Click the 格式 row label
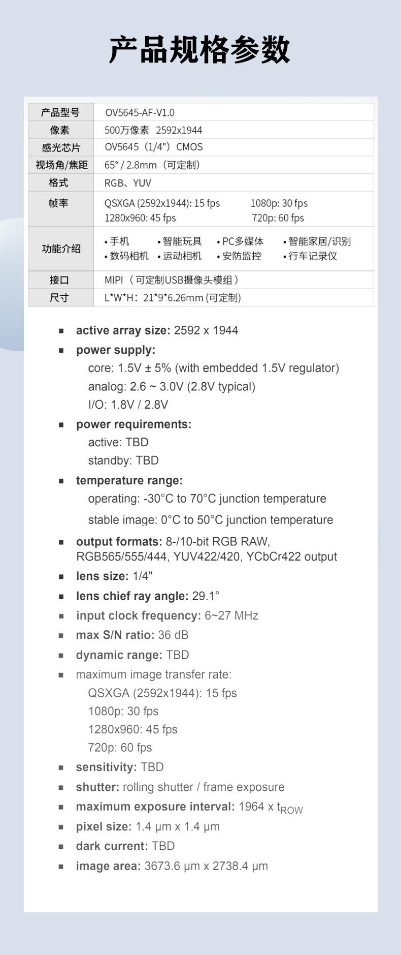Image resolution: width=401 pixels, height=955 pixels. [58, 182]
